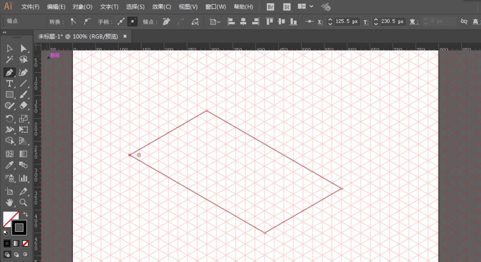Set fill to None
This screenshot has width=481, height=262.
click(25, 244)
